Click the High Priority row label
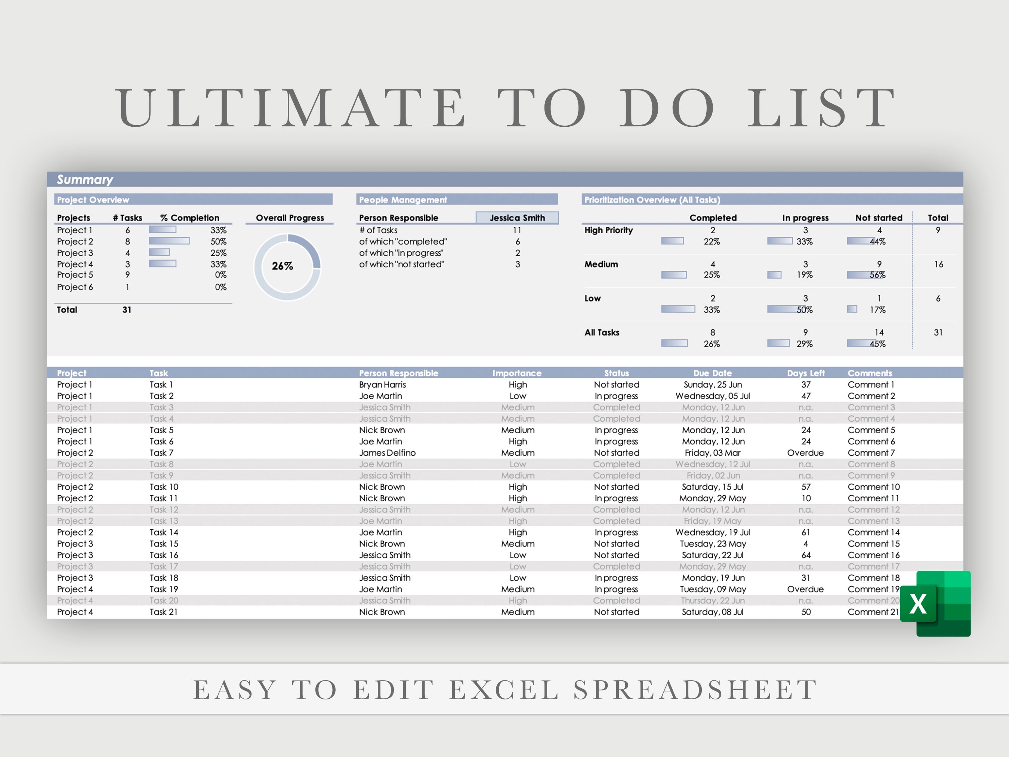 coord(608,230)
